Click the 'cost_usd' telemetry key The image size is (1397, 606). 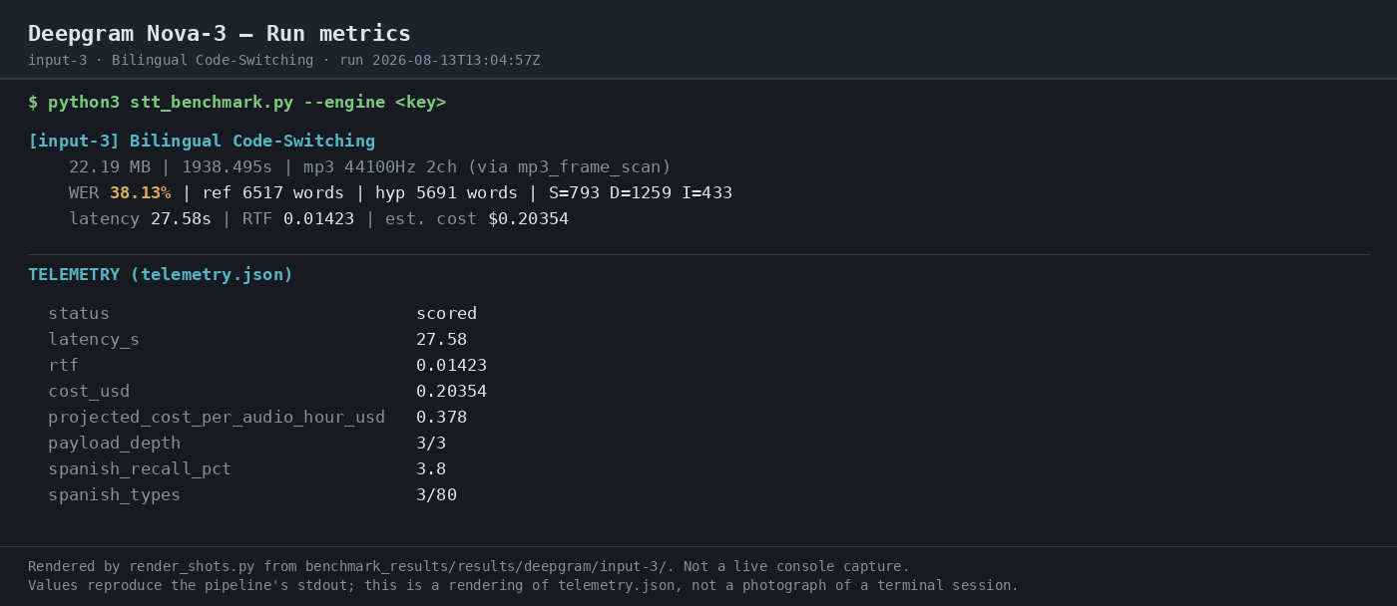click(89, 392)
